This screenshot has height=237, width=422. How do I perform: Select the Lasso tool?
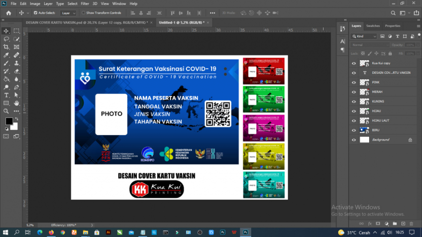click(6, 39)
